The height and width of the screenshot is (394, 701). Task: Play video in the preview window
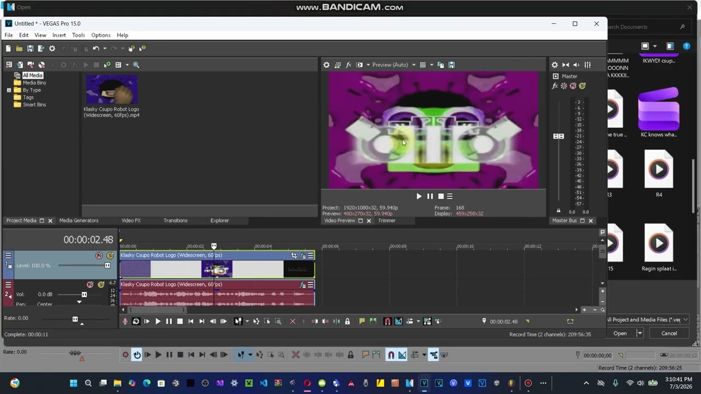419,196
